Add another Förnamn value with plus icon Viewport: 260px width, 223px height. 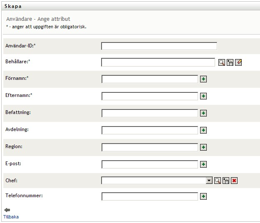click(203, 79)
